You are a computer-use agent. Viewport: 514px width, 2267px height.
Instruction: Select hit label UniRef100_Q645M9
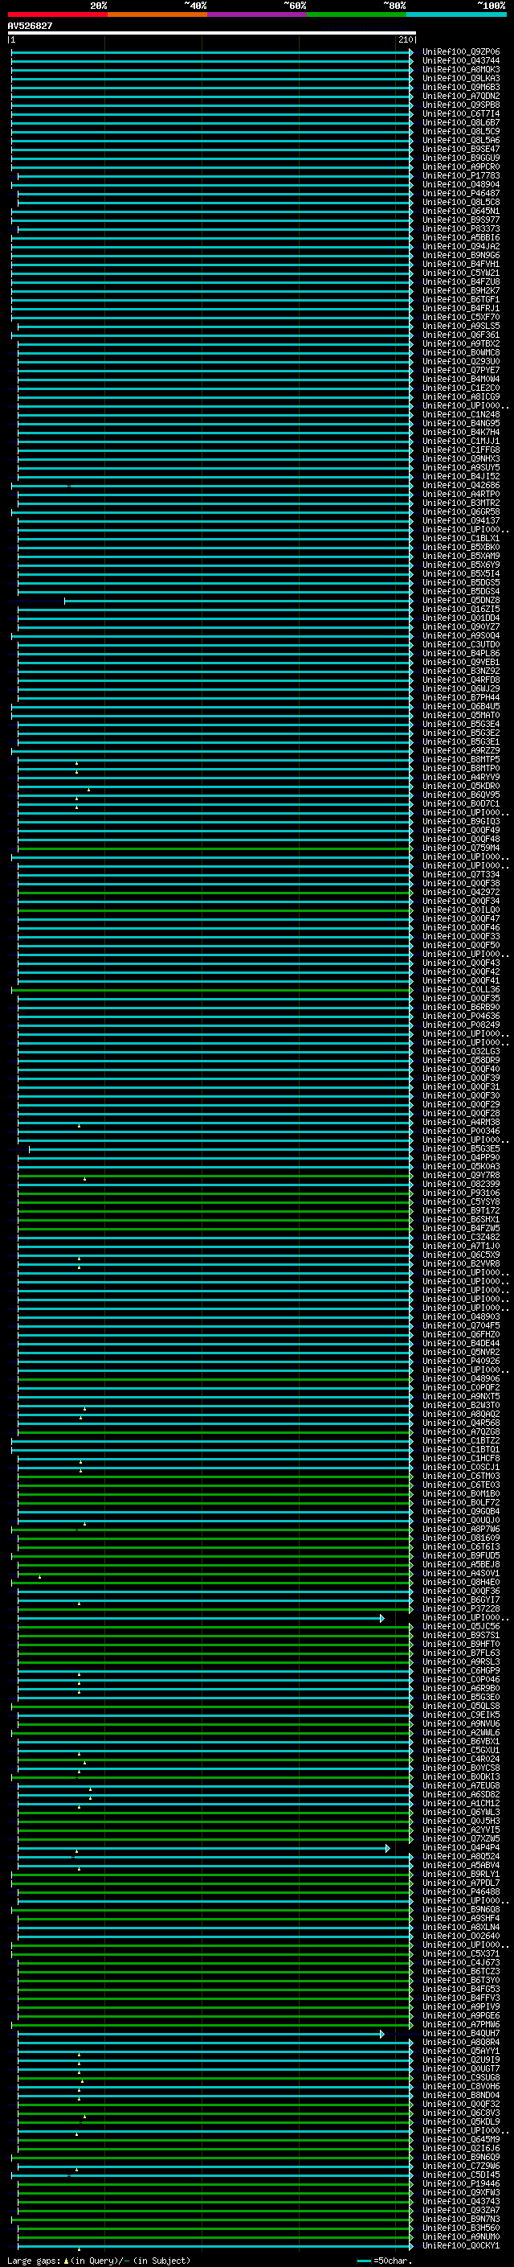coord(460,2139)
